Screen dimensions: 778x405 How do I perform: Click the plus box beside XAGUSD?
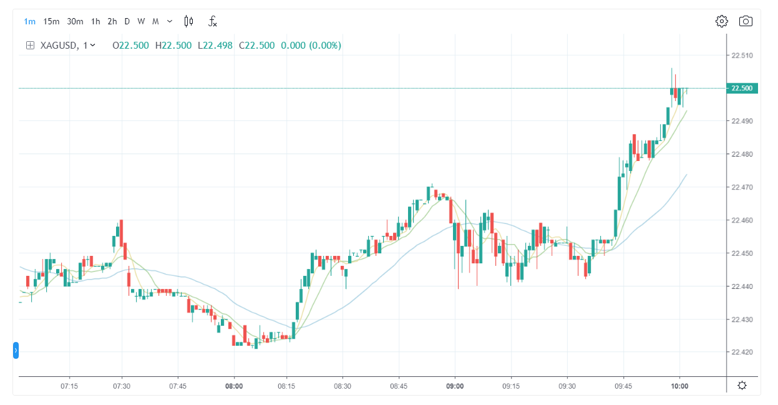[x=30, y=45]
